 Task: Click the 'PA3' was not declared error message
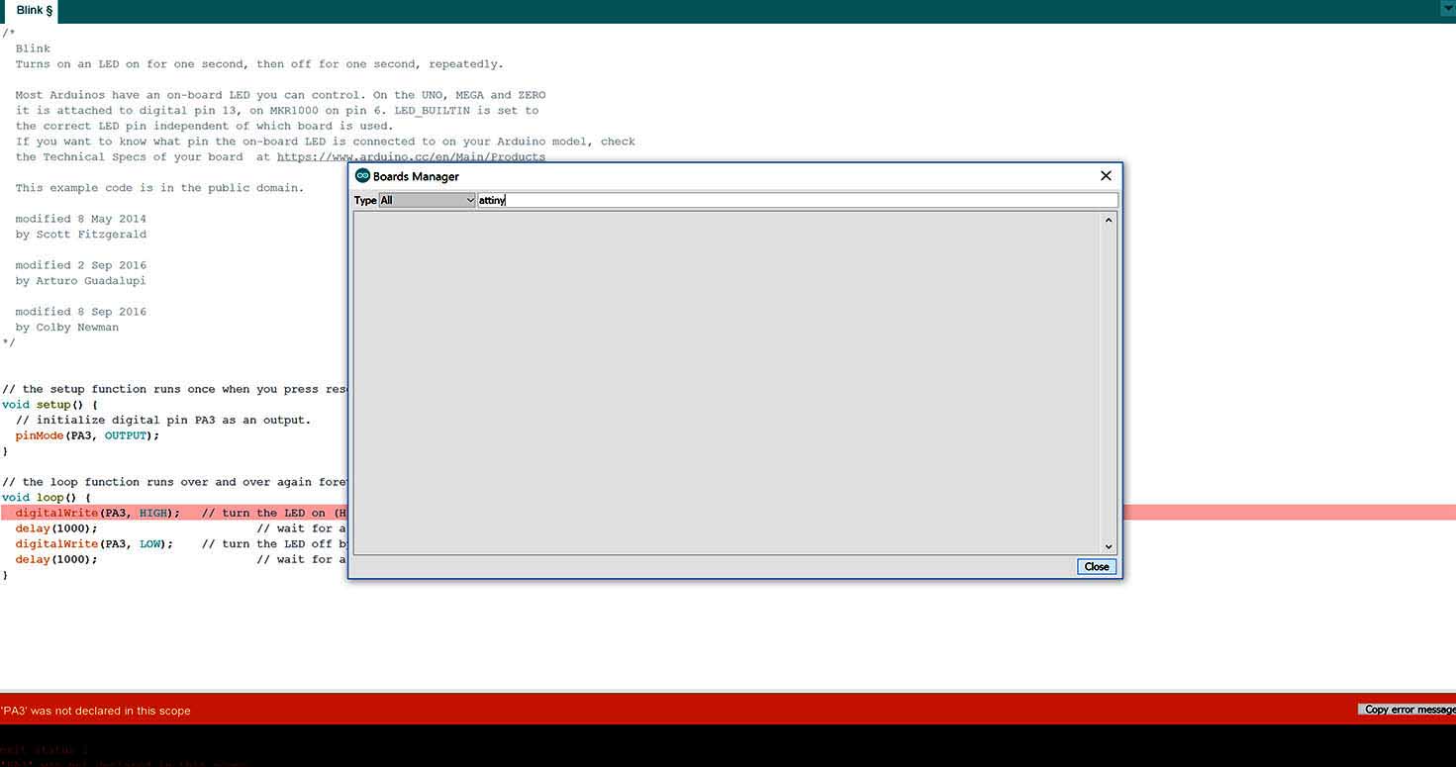(x=95, y=711)
